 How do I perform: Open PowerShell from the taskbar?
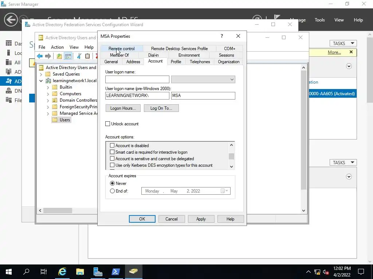click(115, 272)
